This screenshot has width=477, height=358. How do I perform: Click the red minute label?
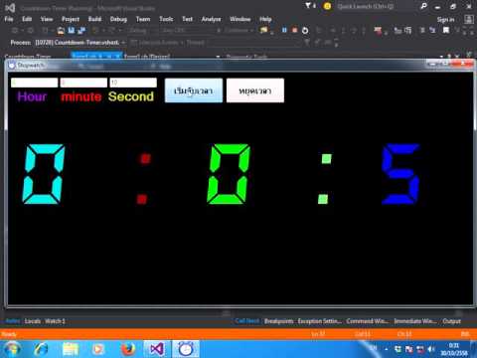81,96
